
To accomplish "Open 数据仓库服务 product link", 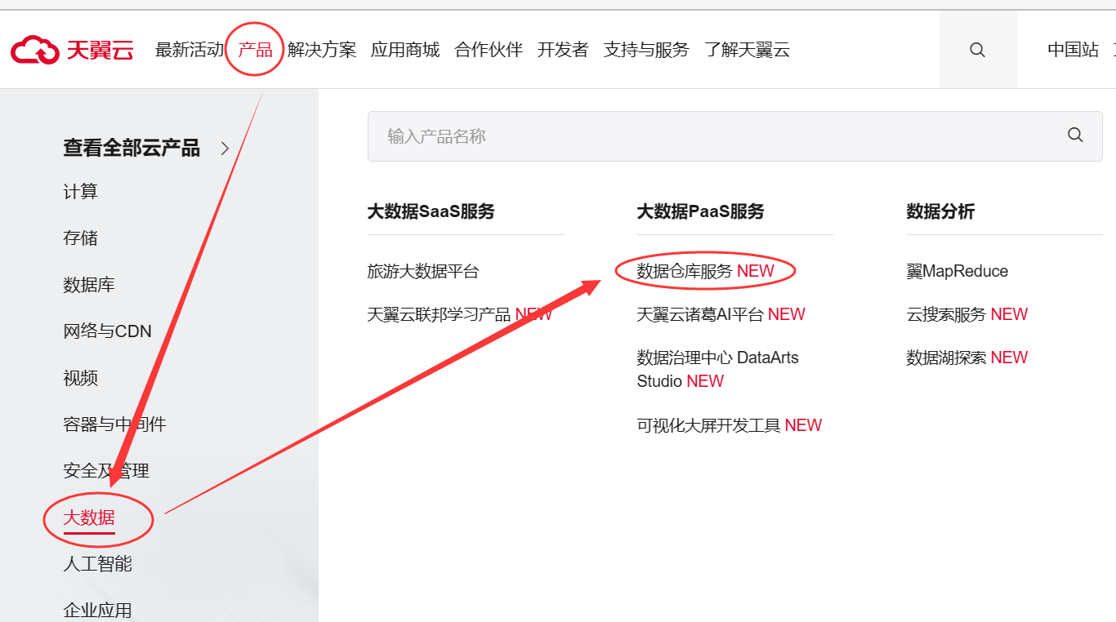I will pyautogui.click(x=705, y=271).
